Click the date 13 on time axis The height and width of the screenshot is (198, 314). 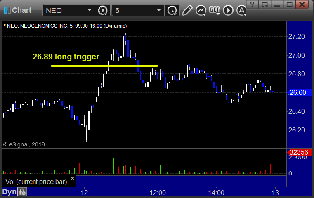[275, 193]
